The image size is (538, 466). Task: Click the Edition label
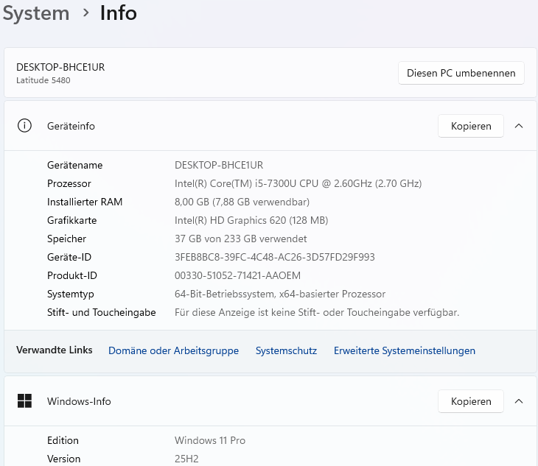(63, 440)
